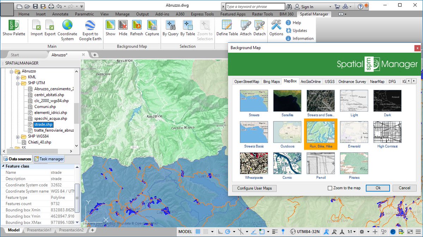This screenshot has height=237, width=423.
Task: Toggle the blue hardware acceleration circle in status bar
Action: (393, 232)
